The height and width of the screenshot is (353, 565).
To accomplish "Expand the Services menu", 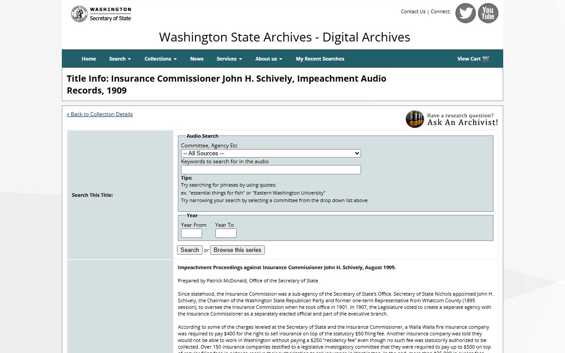I will pyautogui.click(x=230, y=59).
